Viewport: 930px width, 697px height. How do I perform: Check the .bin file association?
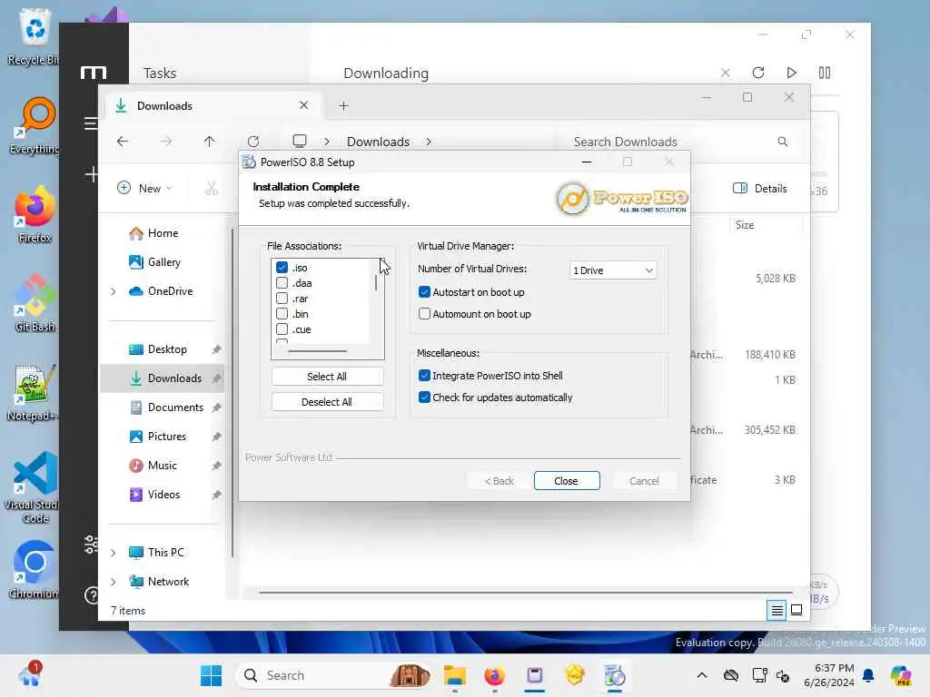[x=282, y=313]
